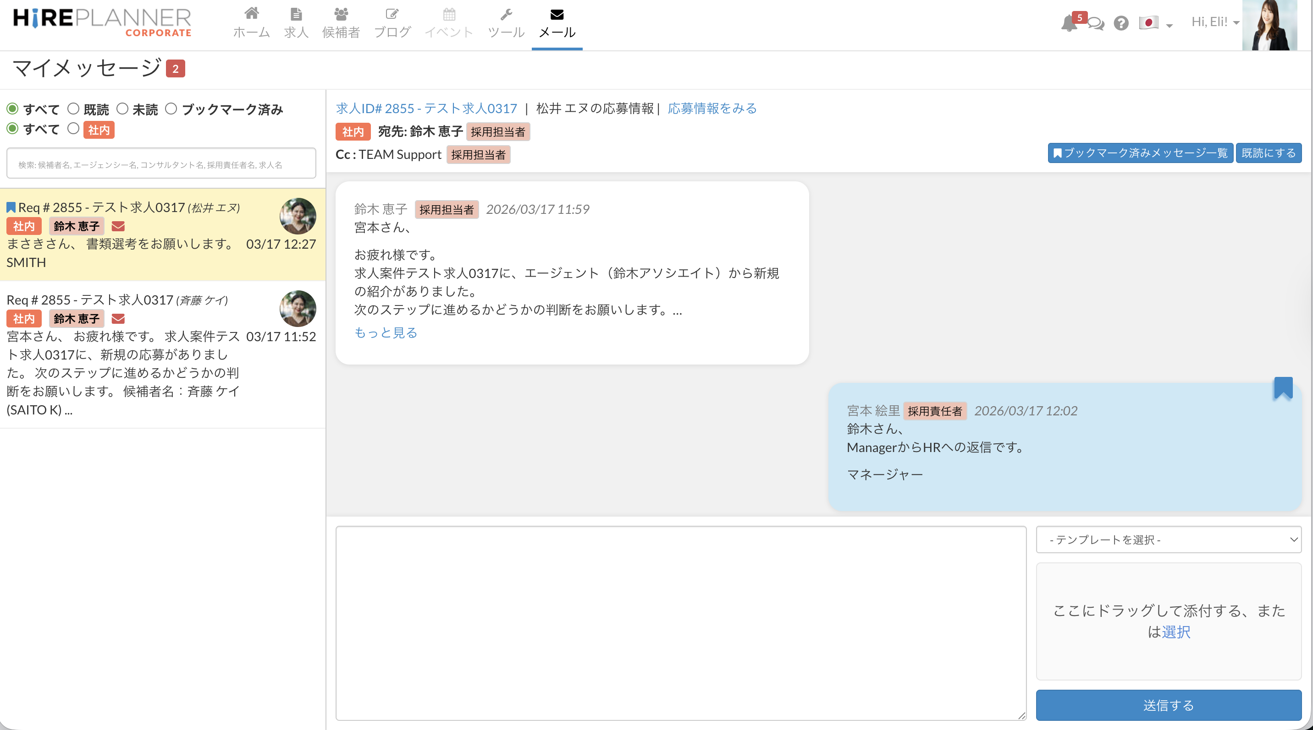The image size is (1313, 730).
Task: Click the もっと見る link
Action: (x=386, y=332)
